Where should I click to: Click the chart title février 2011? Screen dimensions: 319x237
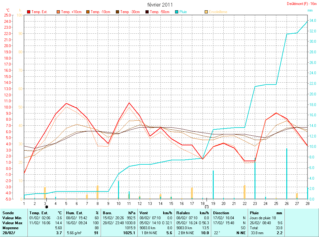click(159, 5)
